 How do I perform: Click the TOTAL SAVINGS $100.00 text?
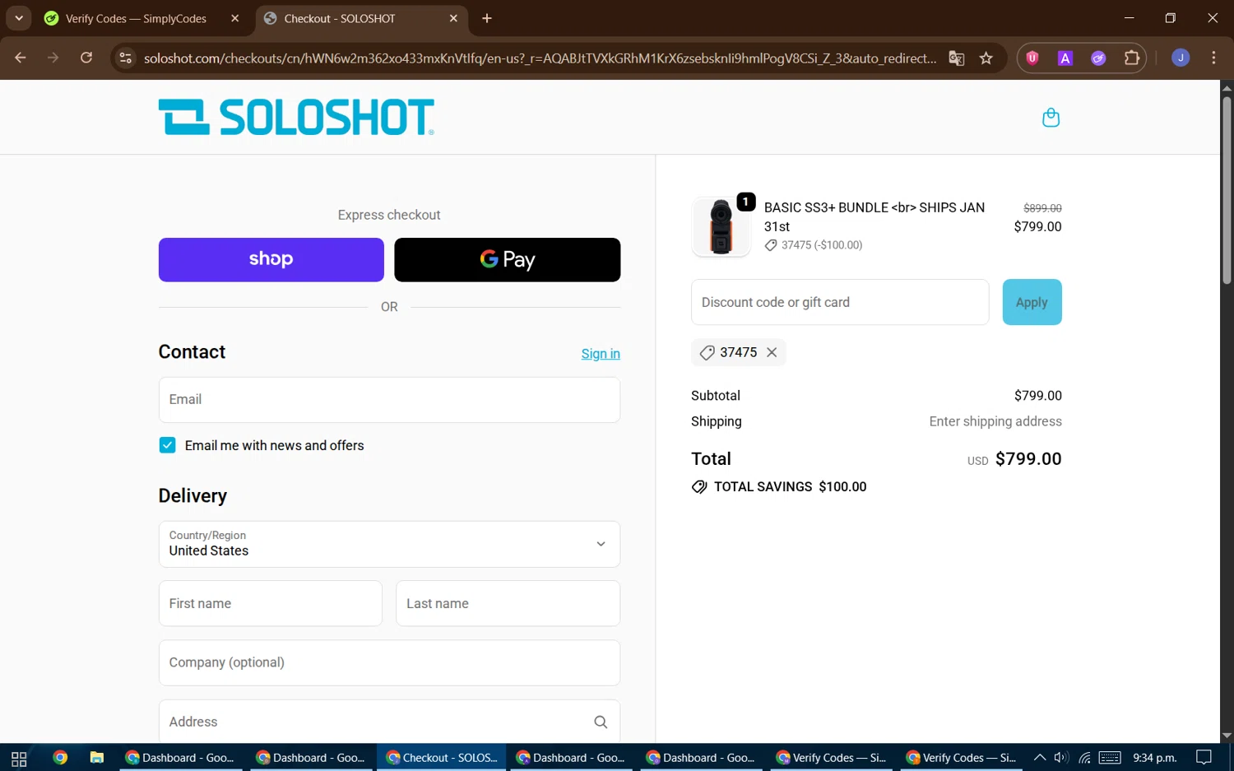(790, 487)
